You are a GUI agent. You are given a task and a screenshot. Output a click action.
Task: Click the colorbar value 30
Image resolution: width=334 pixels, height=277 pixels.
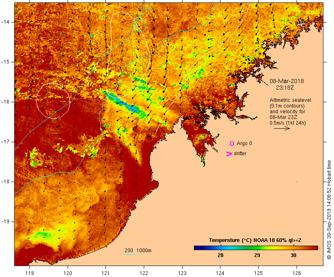coord(293,255)
